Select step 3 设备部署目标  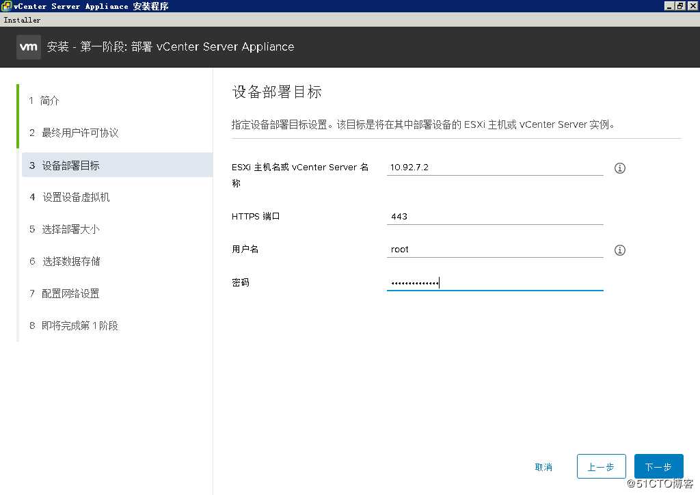point(117,165)
